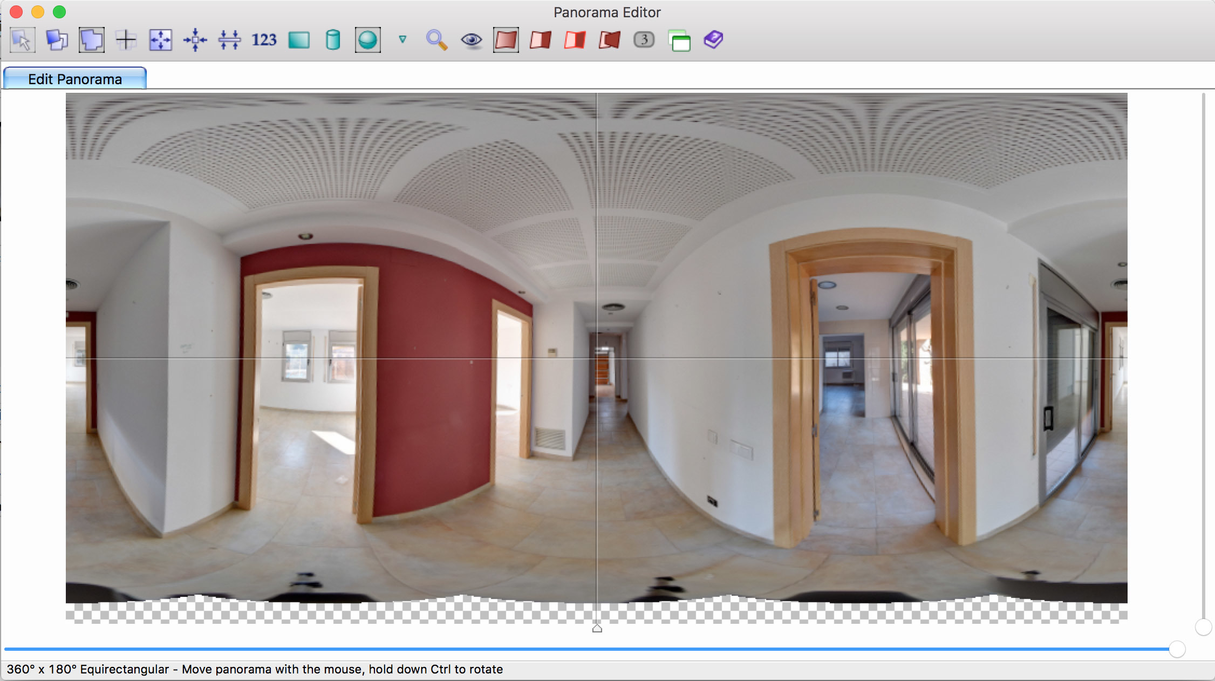Select the dark red edit mode icon
Image resolution: width=1215 pixels, height=681 pixels.
click(609, 40)
